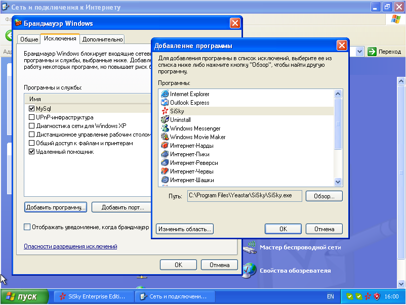Open the Дополнительно tab
This screenshot has height=305, width=406.
102,39
